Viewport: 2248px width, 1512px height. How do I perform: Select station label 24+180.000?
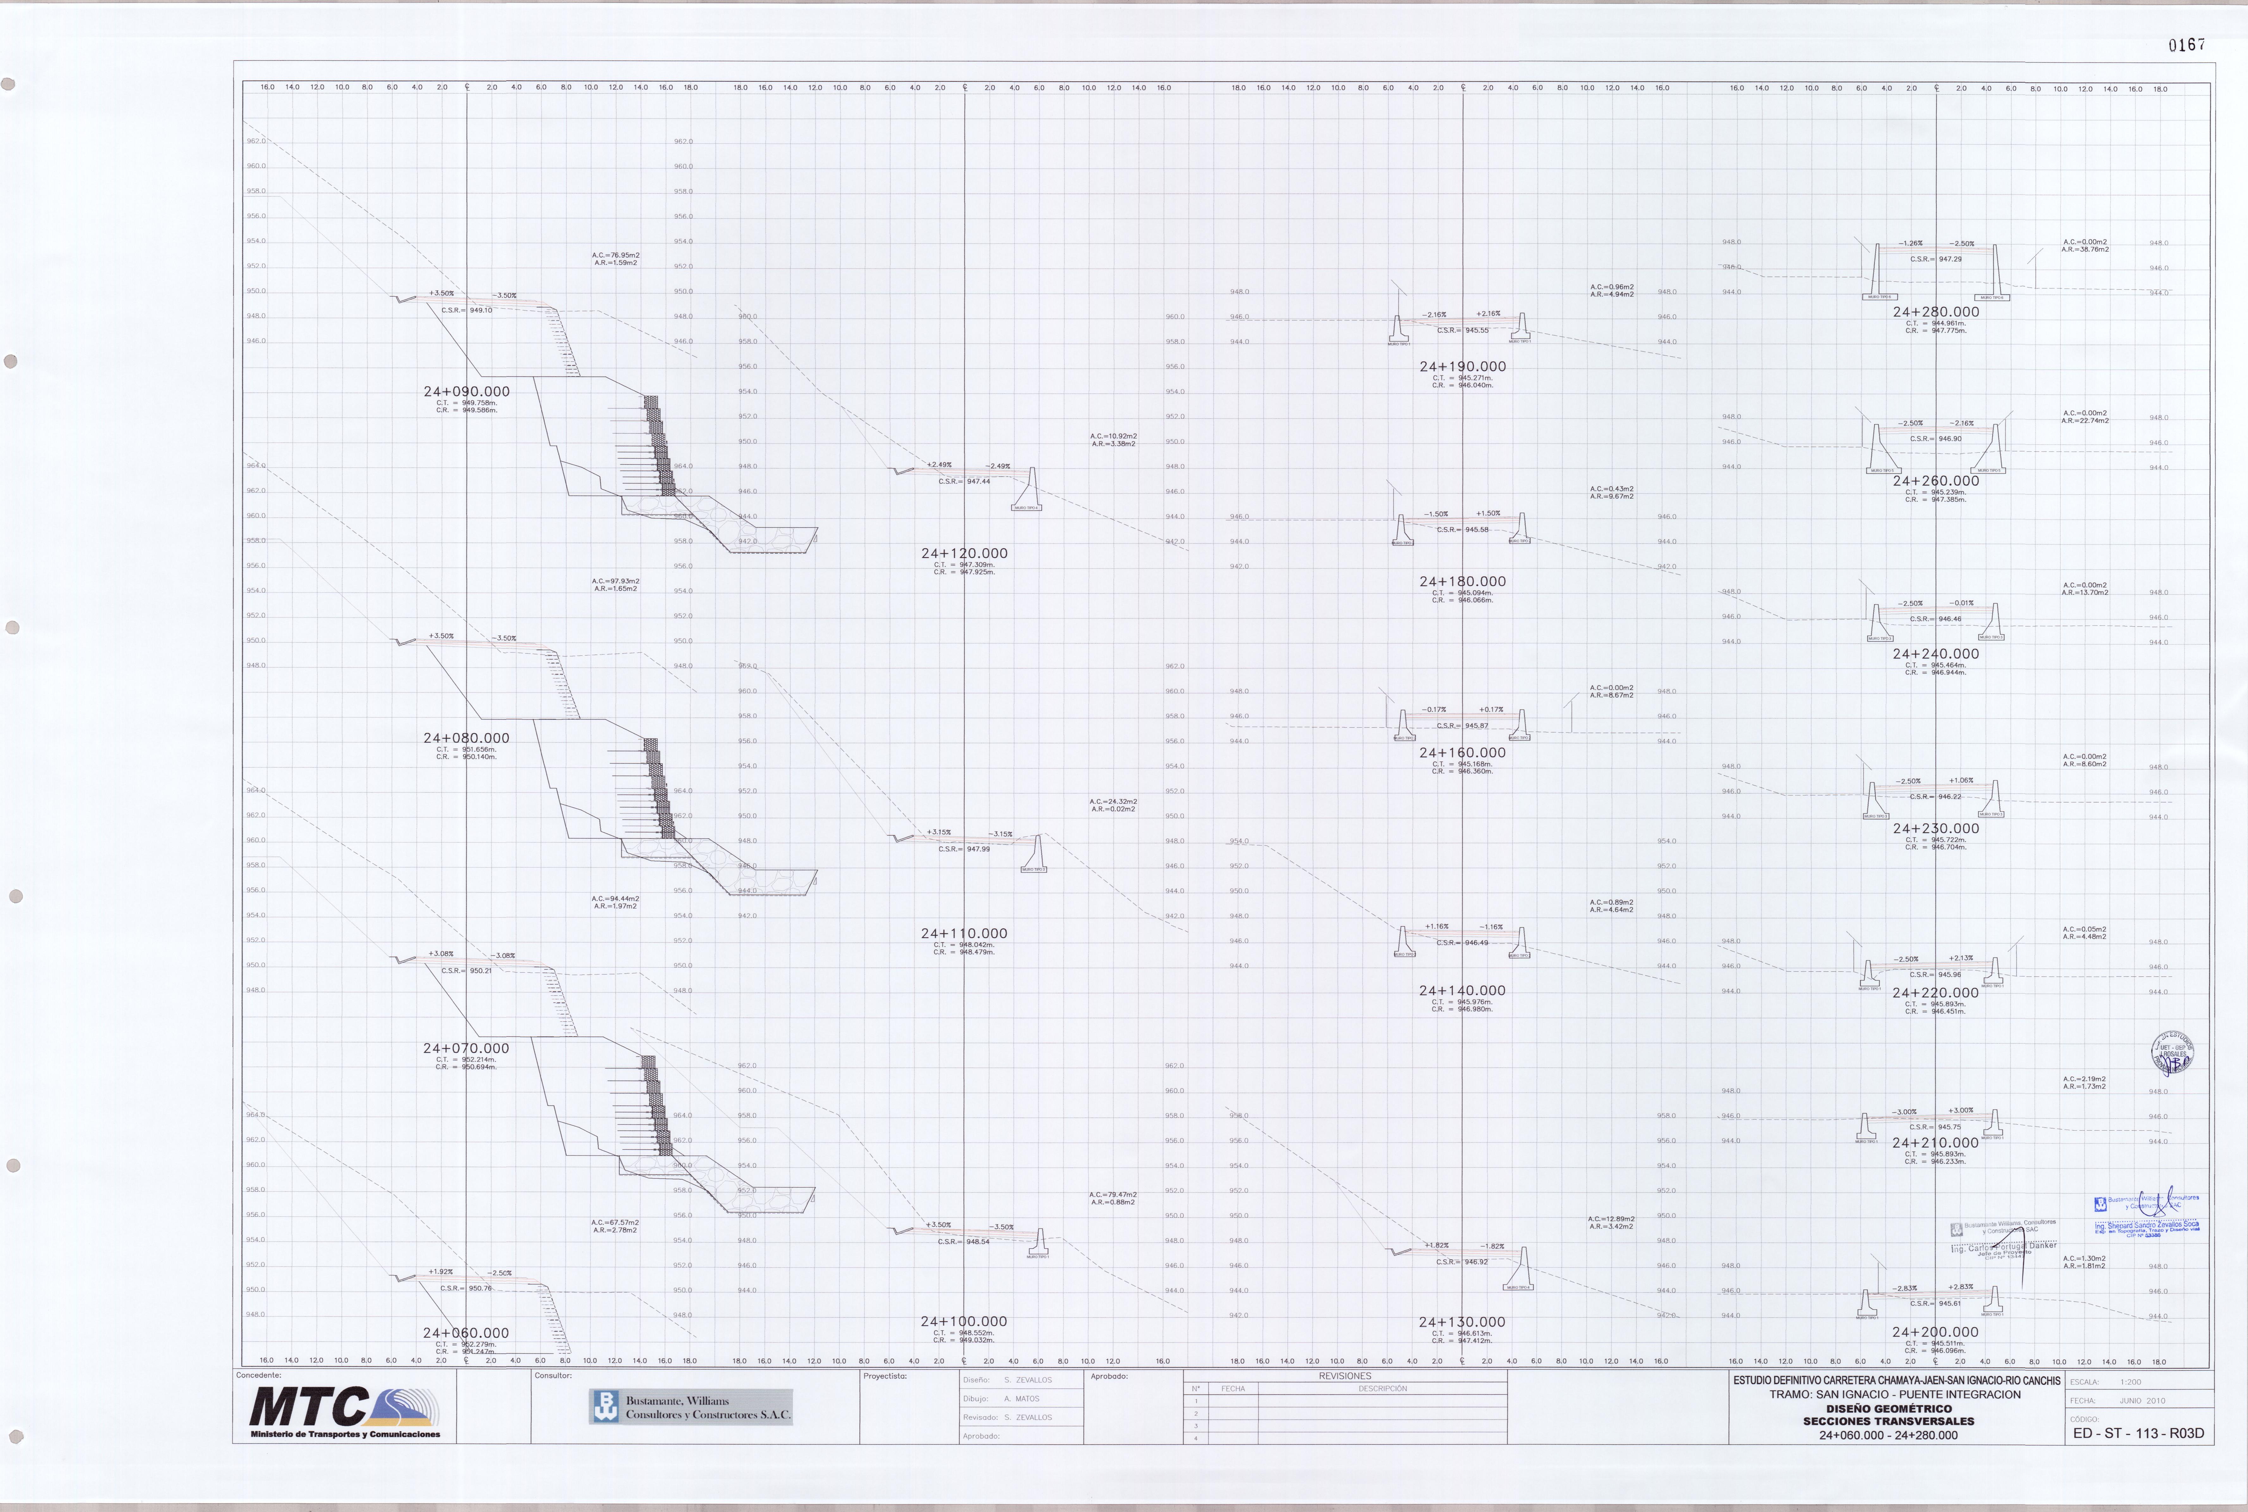[1462, 581]
